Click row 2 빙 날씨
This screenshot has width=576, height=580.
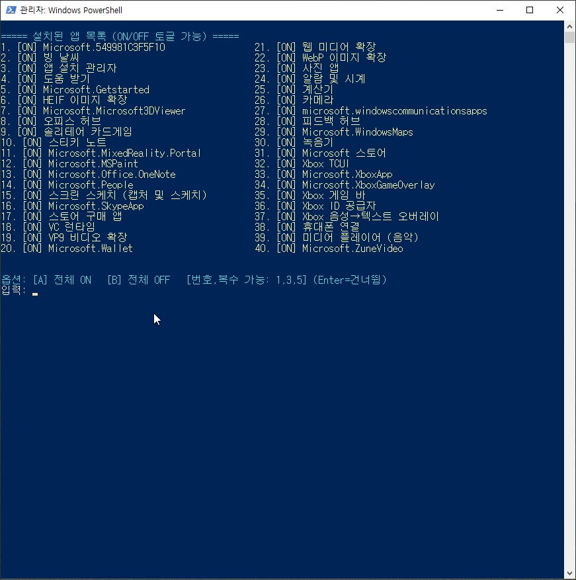pyautogui.click(x=40, y=58)
